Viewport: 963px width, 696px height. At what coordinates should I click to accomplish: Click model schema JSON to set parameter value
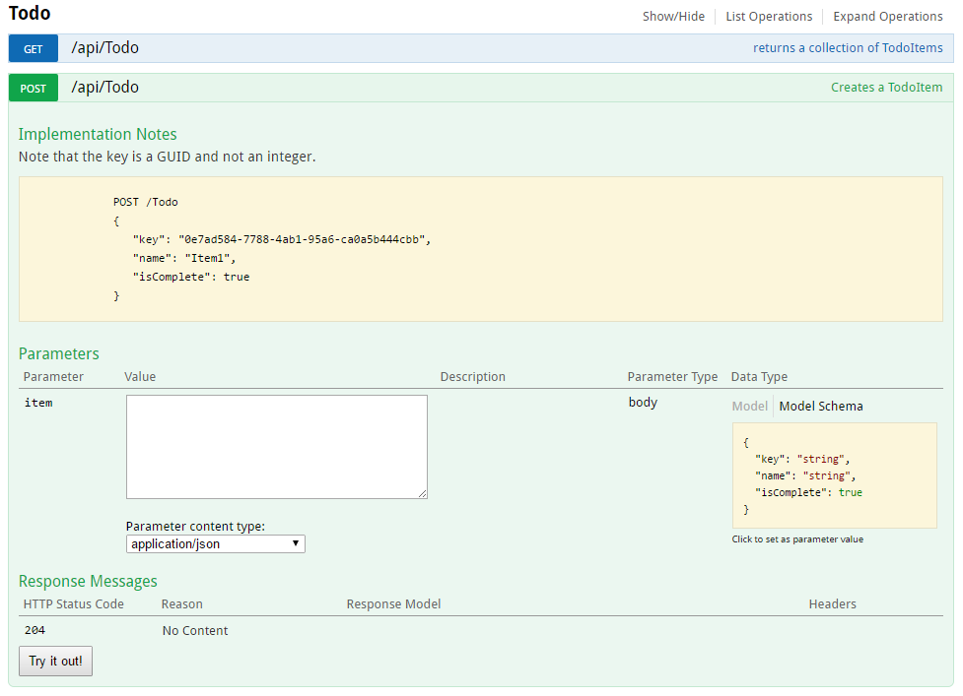pos(834,475)
